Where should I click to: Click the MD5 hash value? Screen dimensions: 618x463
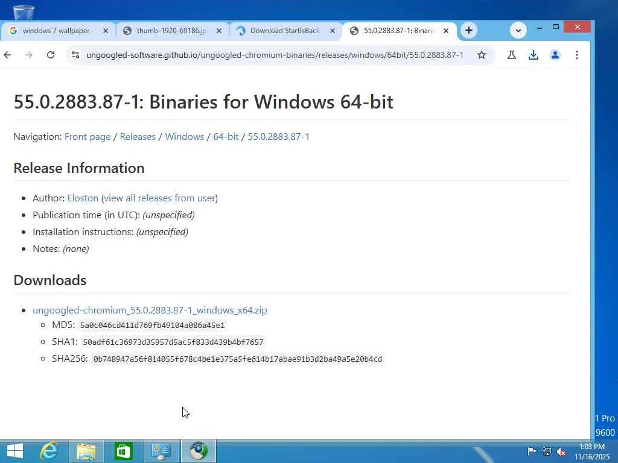(152, 325)
